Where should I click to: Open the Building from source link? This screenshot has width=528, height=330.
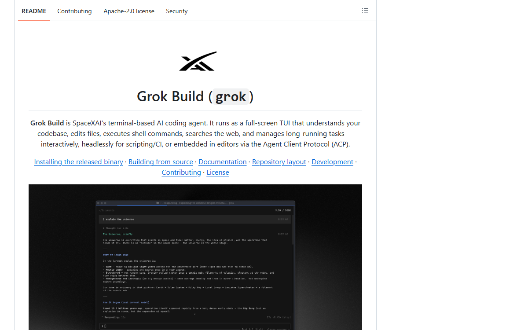pos(161,162)
